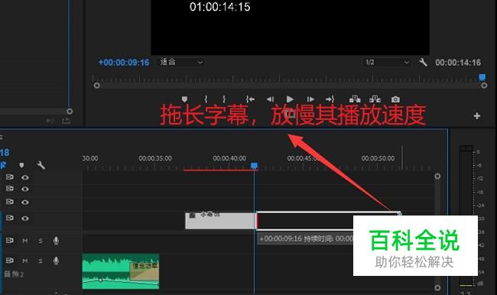The image size is (497, 295).
Task: Add a timeline marker with shield icon
Action: click(x=21, y=165)
